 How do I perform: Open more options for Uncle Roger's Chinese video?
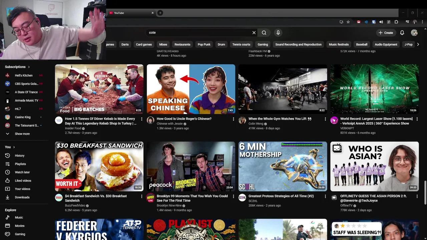pyautogui.click(x=233, y=119)
